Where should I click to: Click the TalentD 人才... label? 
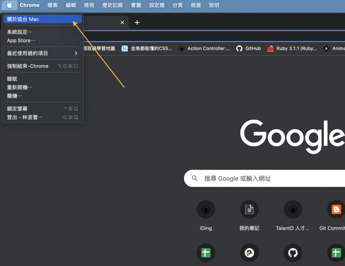pos(292,228)
